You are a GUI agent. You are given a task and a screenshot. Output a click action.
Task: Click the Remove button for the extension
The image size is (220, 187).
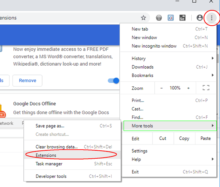coord(27,81)
